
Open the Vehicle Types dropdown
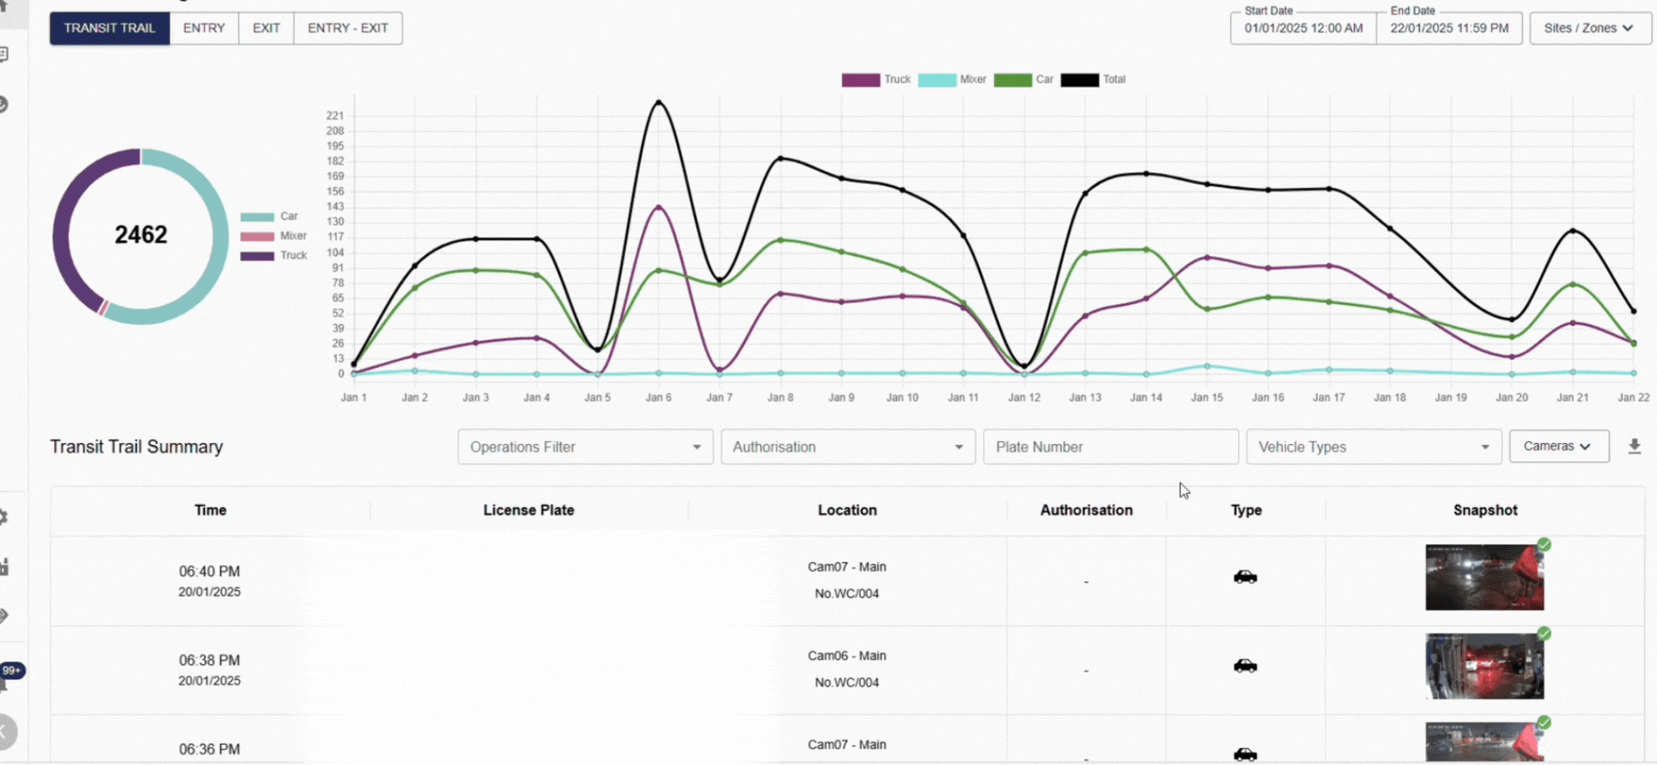click(x=1373, y=447)
